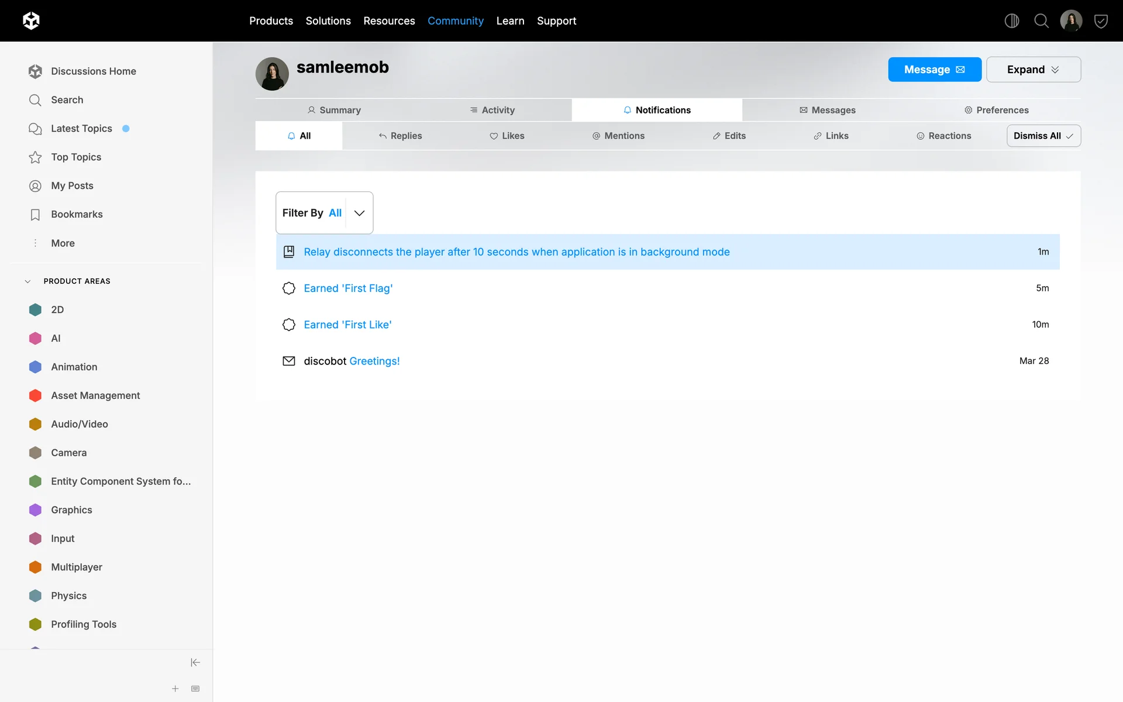Collapse the sidebar with arrow icon

point(195,662)
